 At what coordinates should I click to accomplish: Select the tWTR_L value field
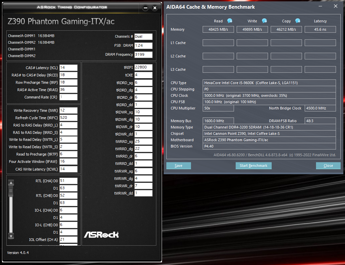pyautogui.click(x=68, y=140)
